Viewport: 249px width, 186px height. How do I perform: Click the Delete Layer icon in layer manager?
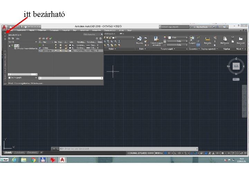47,39
